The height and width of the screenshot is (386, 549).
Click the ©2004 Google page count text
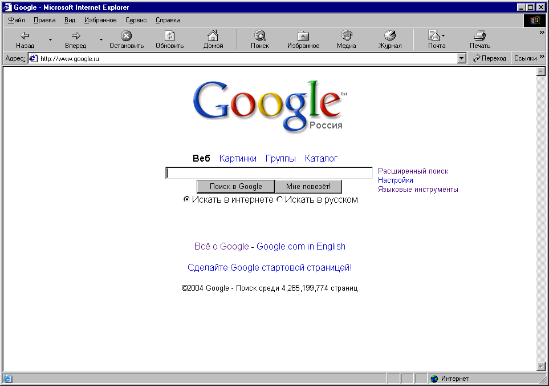(270, 288)
